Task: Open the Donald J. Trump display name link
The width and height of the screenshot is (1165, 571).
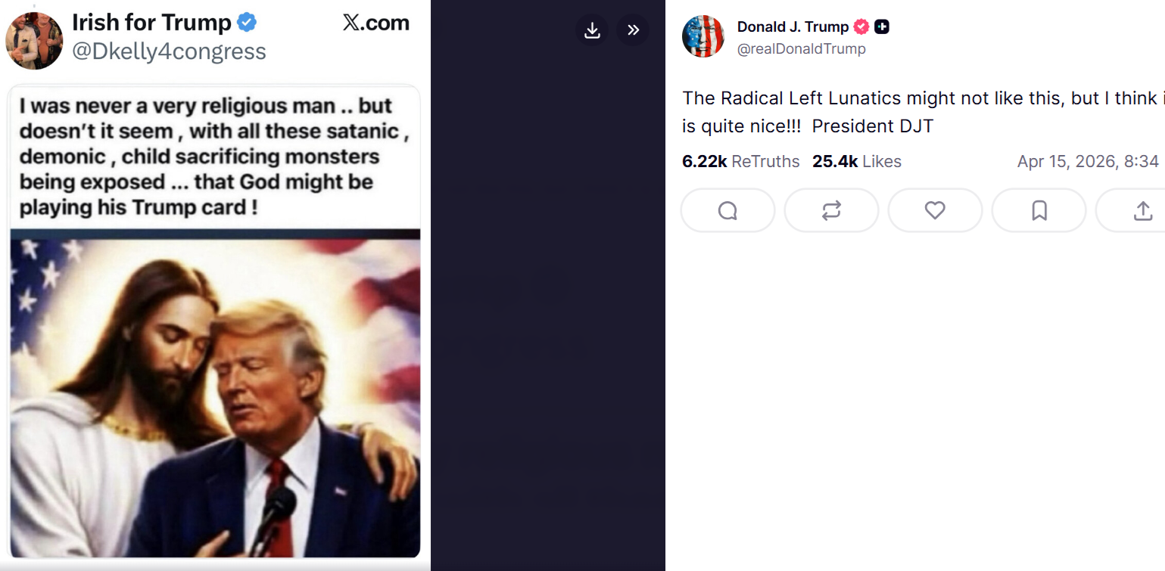Action: (x=793, y=27)
